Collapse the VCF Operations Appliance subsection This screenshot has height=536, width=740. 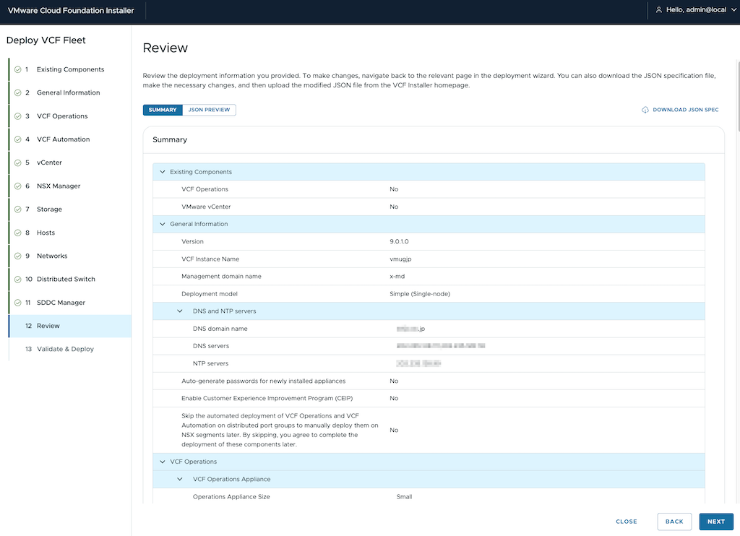(x=180, y=480)
